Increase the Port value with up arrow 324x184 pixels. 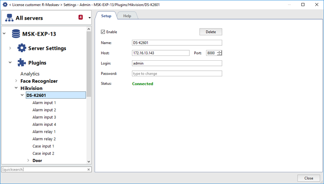pos(219,52)
